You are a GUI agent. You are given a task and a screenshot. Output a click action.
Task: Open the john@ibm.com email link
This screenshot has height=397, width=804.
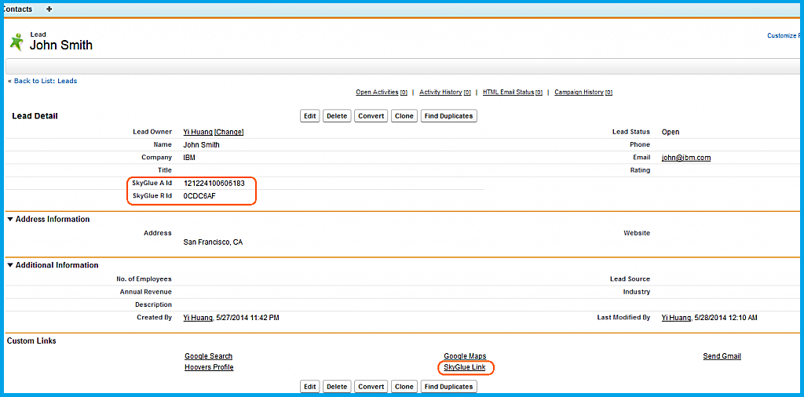(x=686, y=158)
